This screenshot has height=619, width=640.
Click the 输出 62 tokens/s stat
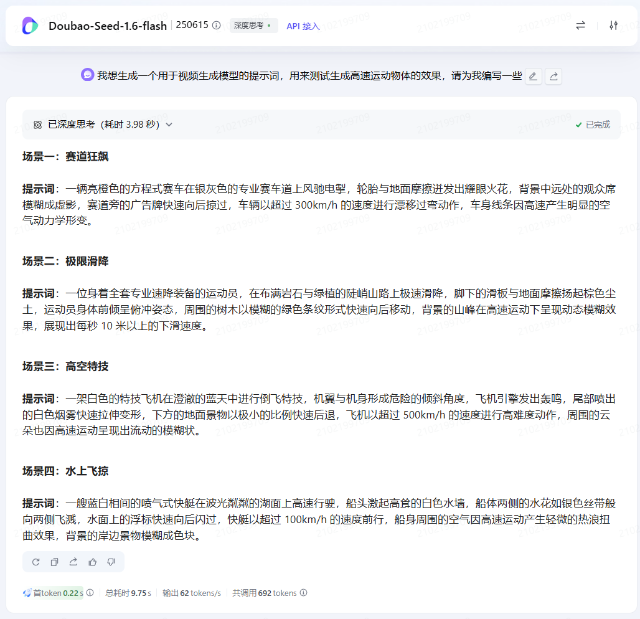point(192,593)
